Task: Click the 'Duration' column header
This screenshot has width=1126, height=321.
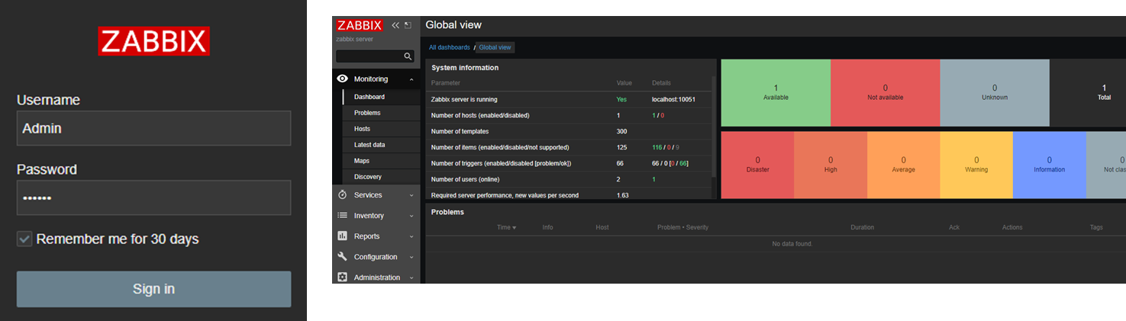Action: 863,227
